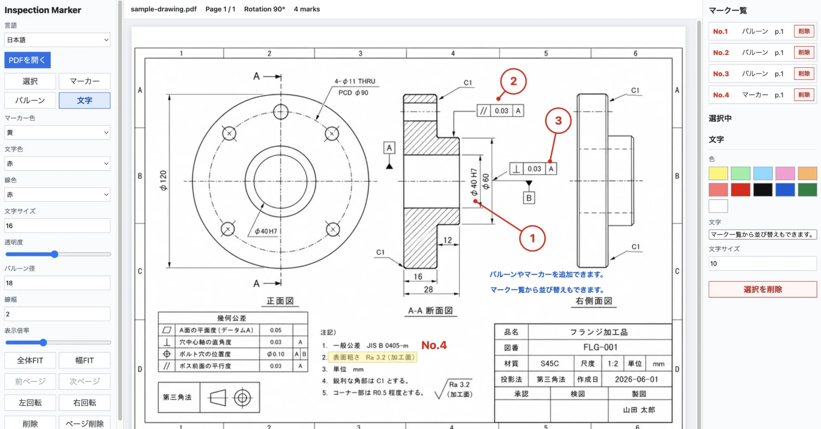Image resolution: width=821 pixels, height=429 pixels.
Task: Click the ページ削除 button
Action: point(84,423)
